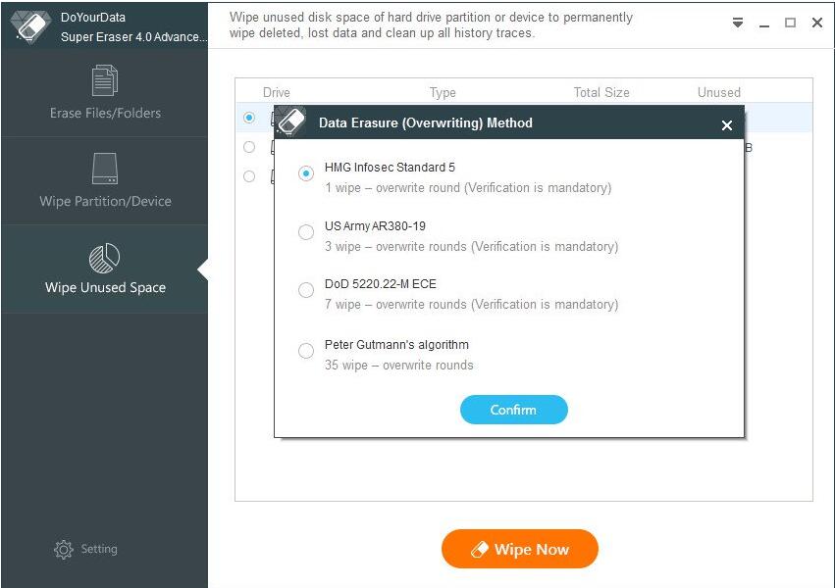Select the Wipe Partition/Device drive icon

click(x=105, y=169)
